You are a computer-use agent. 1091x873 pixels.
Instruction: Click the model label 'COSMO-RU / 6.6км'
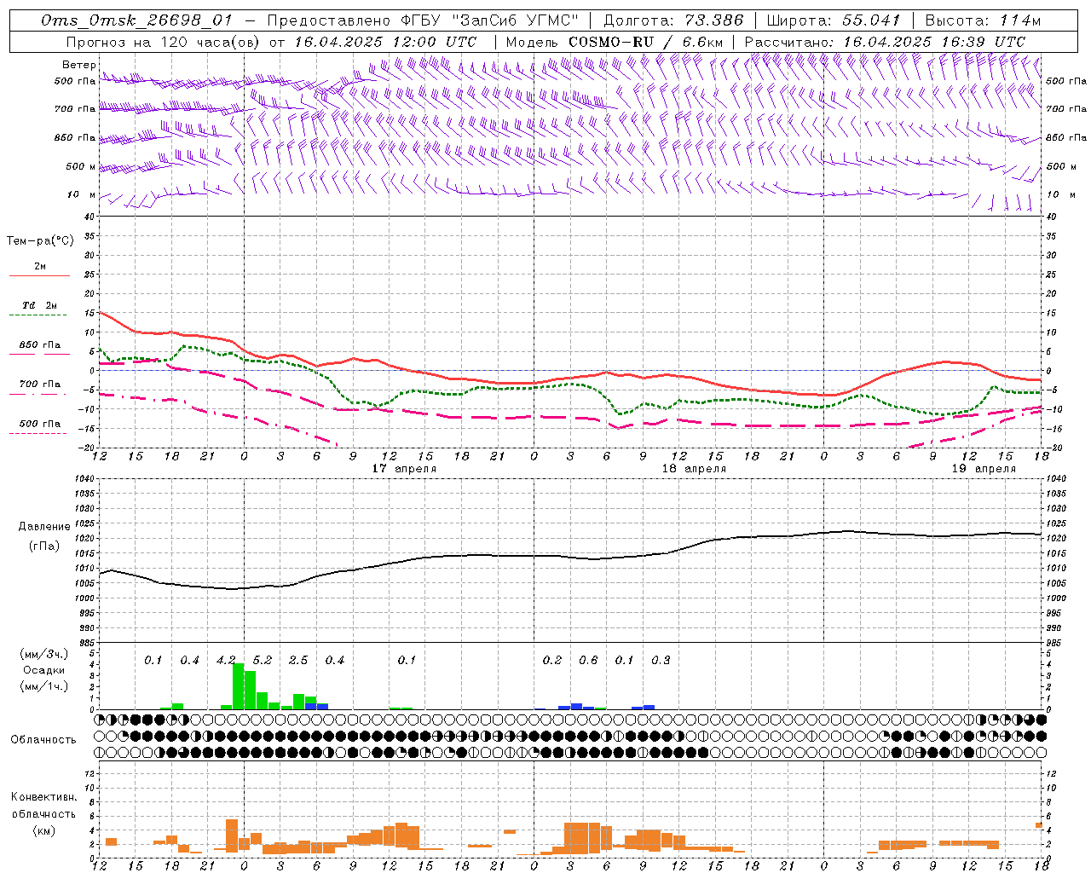[x=646, y=42]
